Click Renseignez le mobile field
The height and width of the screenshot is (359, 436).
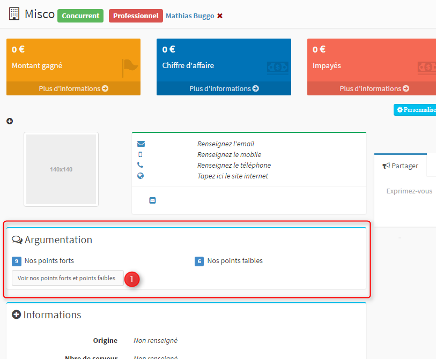point(229,154)
